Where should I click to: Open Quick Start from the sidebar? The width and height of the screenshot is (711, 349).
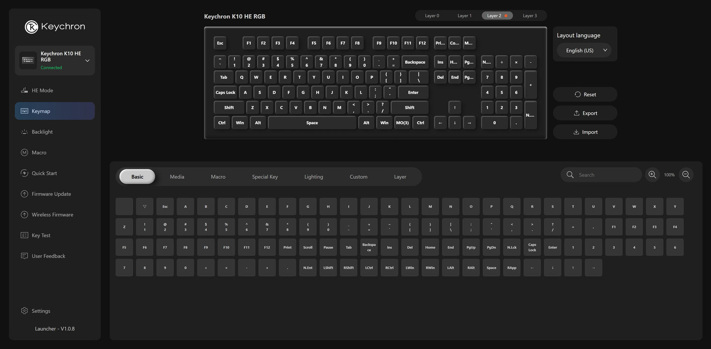(44, 174)
